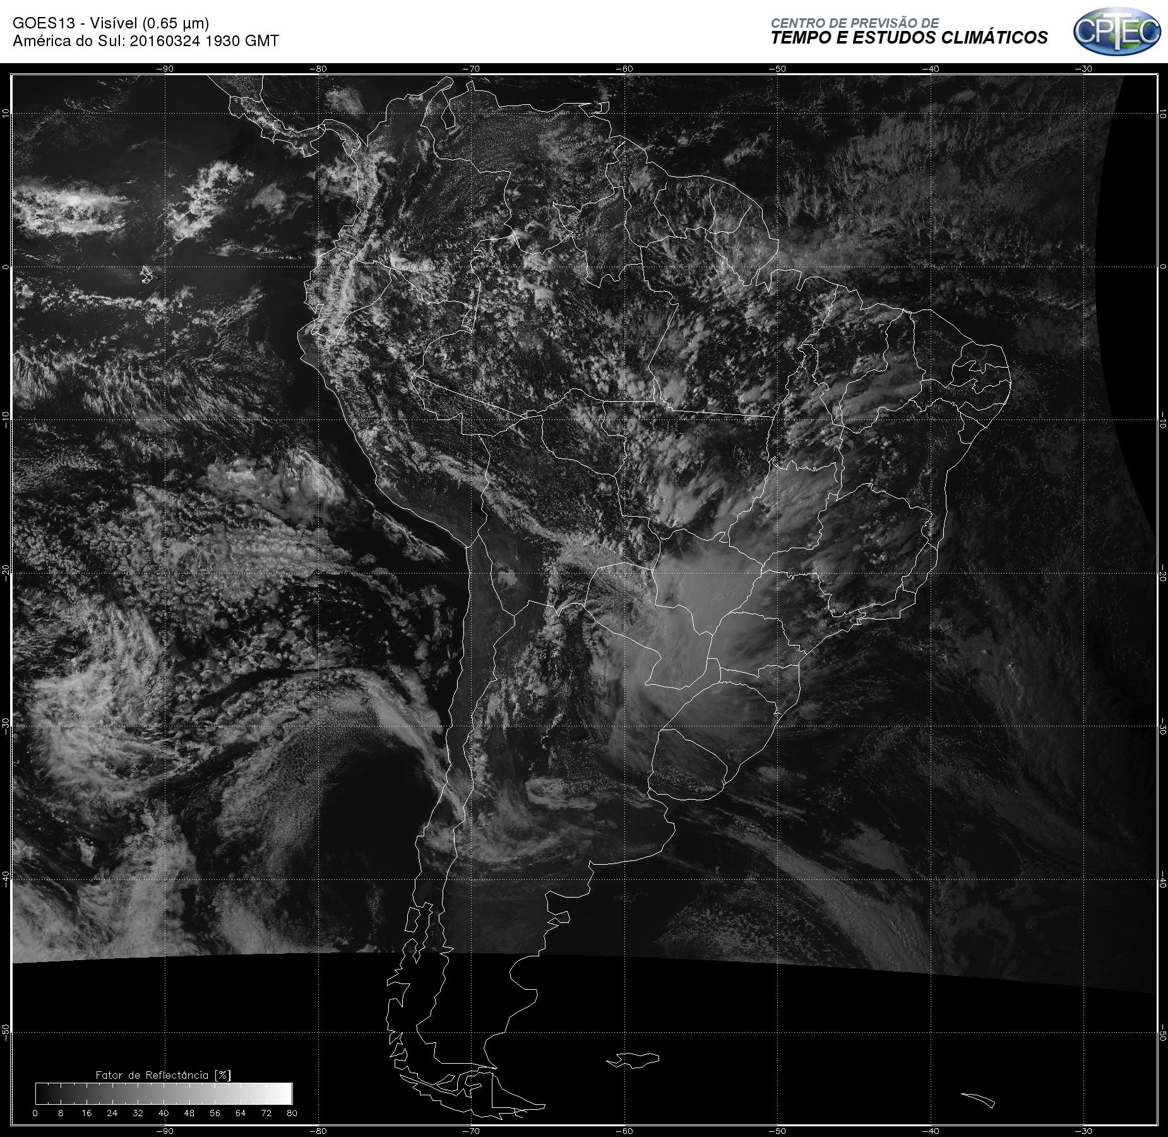Click the CPTEC globe logo
This screenshot has width=1168, height=1137.
pyautogui.click(x=1117, y=32)
